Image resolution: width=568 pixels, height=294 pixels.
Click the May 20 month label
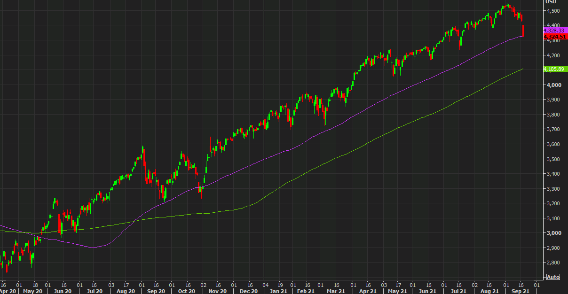[32, 291]
